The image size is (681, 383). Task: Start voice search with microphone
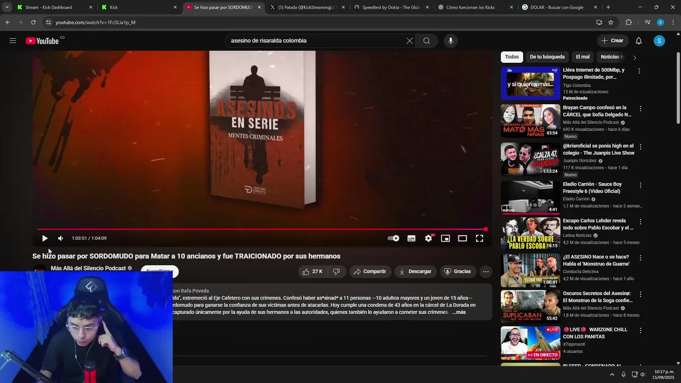(451, 41)
